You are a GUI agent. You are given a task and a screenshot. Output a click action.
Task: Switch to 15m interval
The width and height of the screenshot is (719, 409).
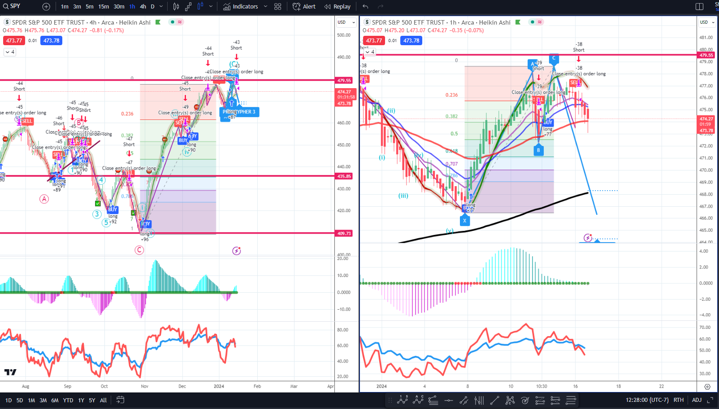(x=104, y=6)
